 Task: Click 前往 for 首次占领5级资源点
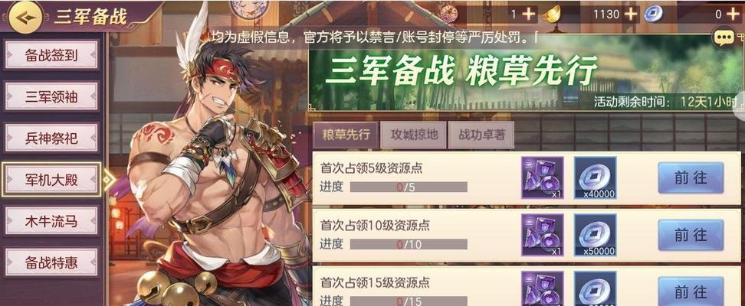(691, 178)
